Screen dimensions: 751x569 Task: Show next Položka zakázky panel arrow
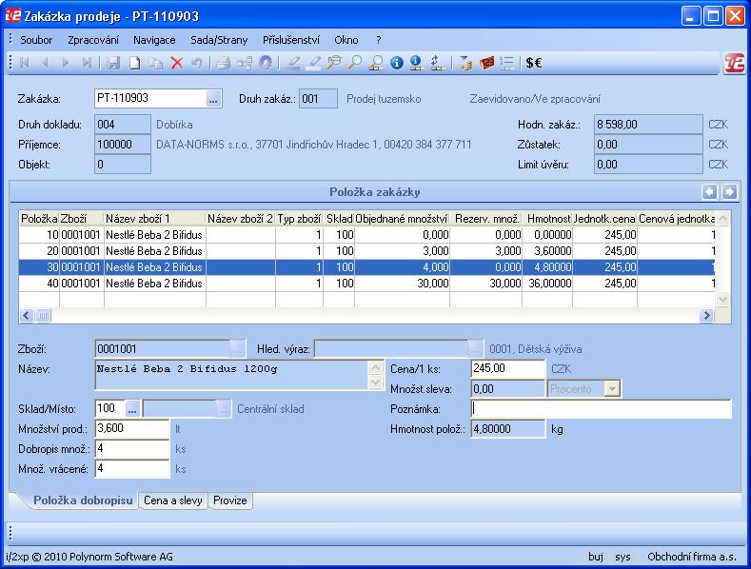[729, 192]
